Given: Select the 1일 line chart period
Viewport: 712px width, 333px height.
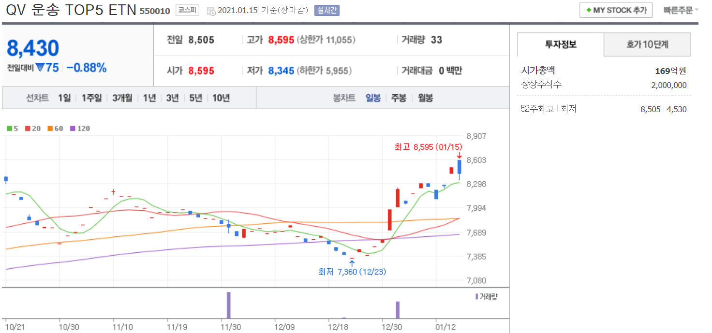Looking at the screenshot, I should coord(64,98).
